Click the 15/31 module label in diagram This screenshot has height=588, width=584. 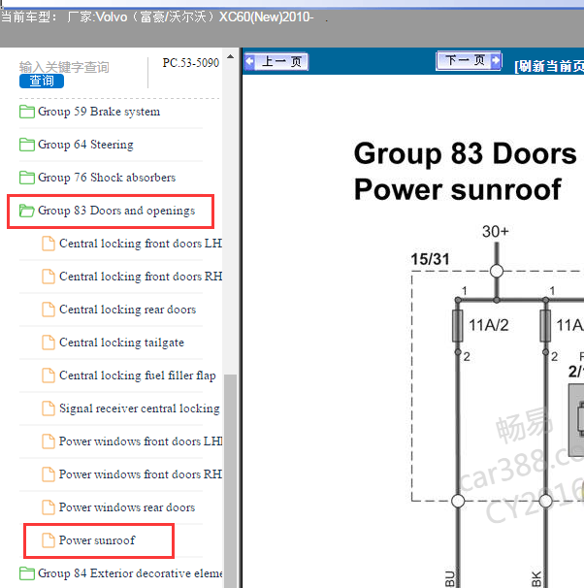pyautogui.click(x=430, y=259)
